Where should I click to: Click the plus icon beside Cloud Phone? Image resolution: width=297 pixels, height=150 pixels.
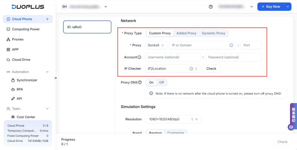[47, 19]
